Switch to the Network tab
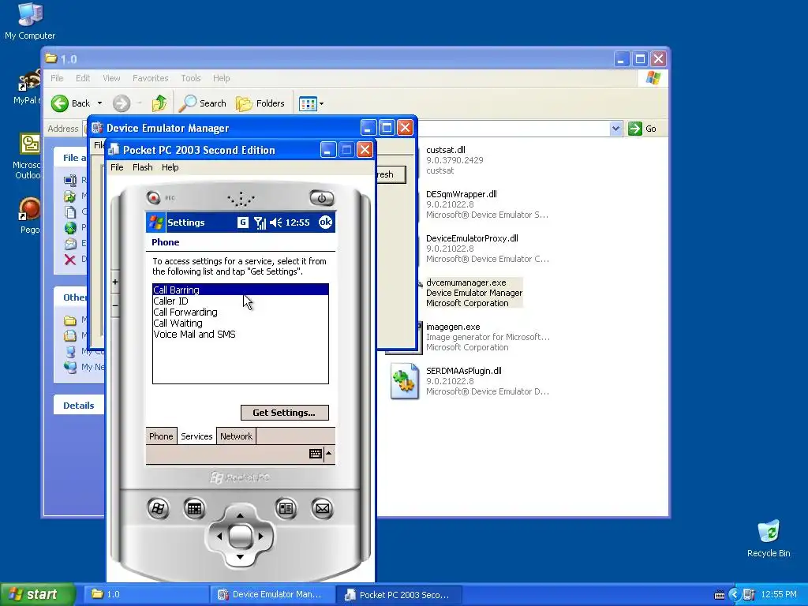 point(236,436)
